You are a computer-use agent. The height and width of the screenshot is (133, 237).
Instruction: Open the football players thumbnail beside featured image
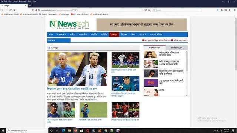[126, 60]
